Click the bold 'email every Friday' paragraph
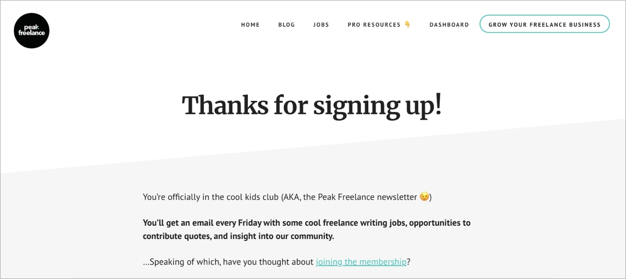 click(306, 230)
